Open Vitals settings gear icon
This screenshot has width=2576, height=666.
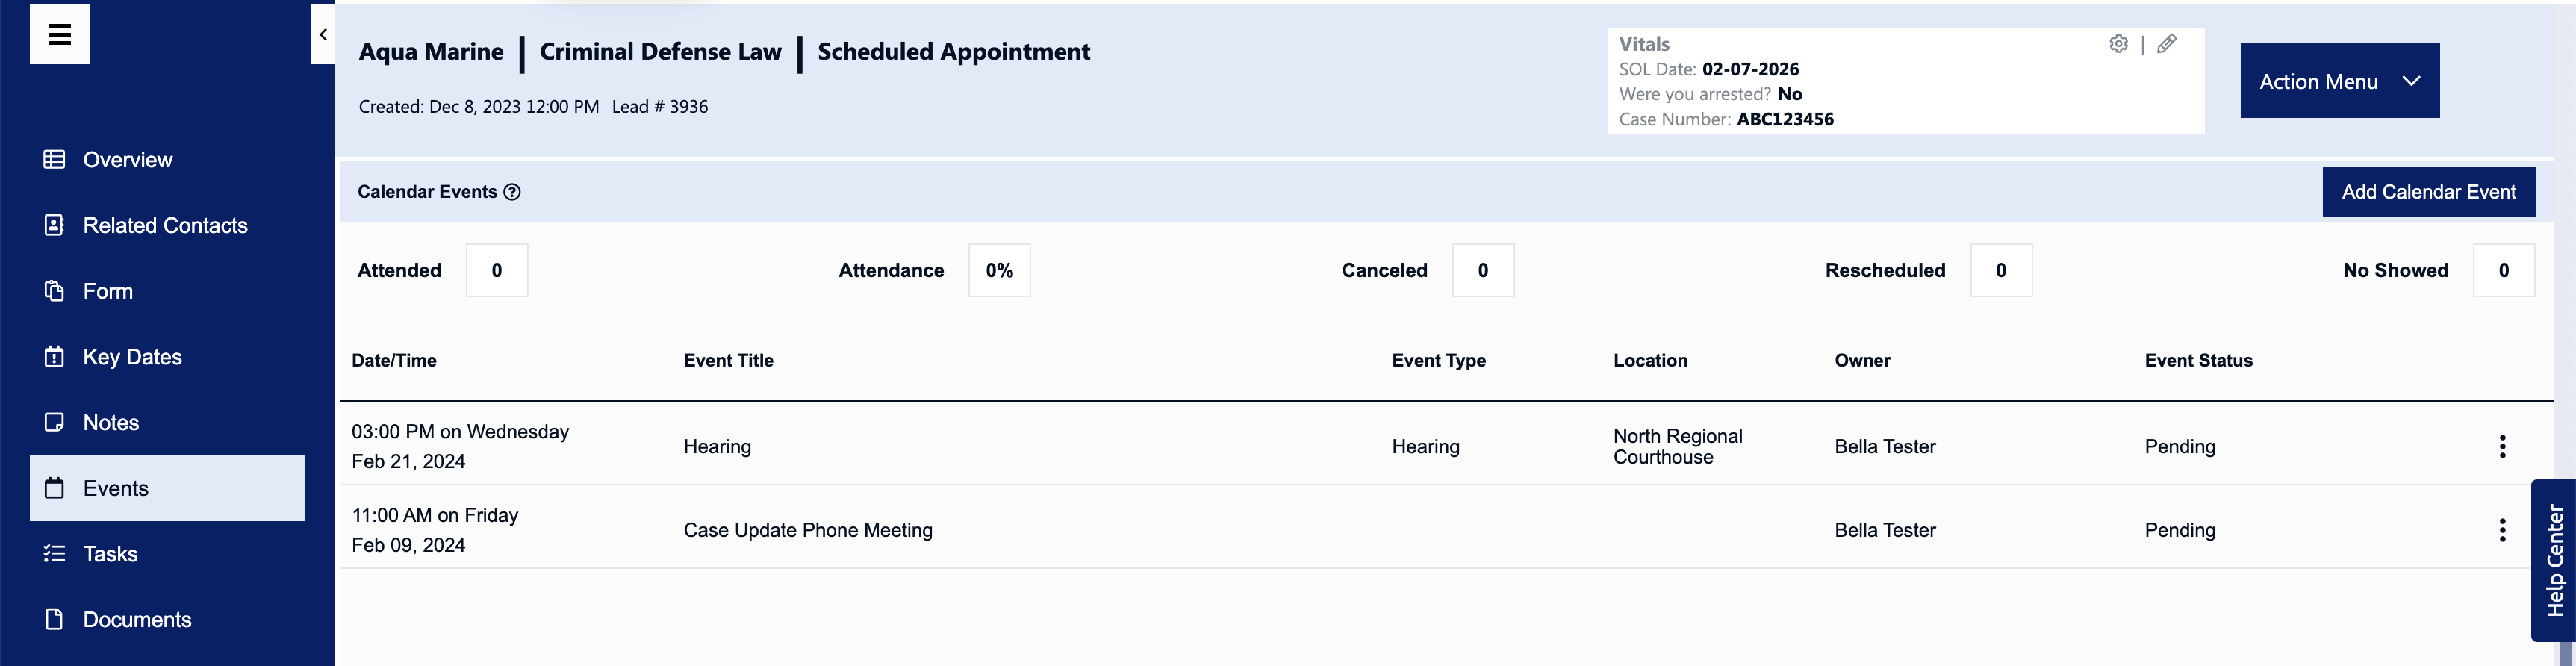(2118, 44)
